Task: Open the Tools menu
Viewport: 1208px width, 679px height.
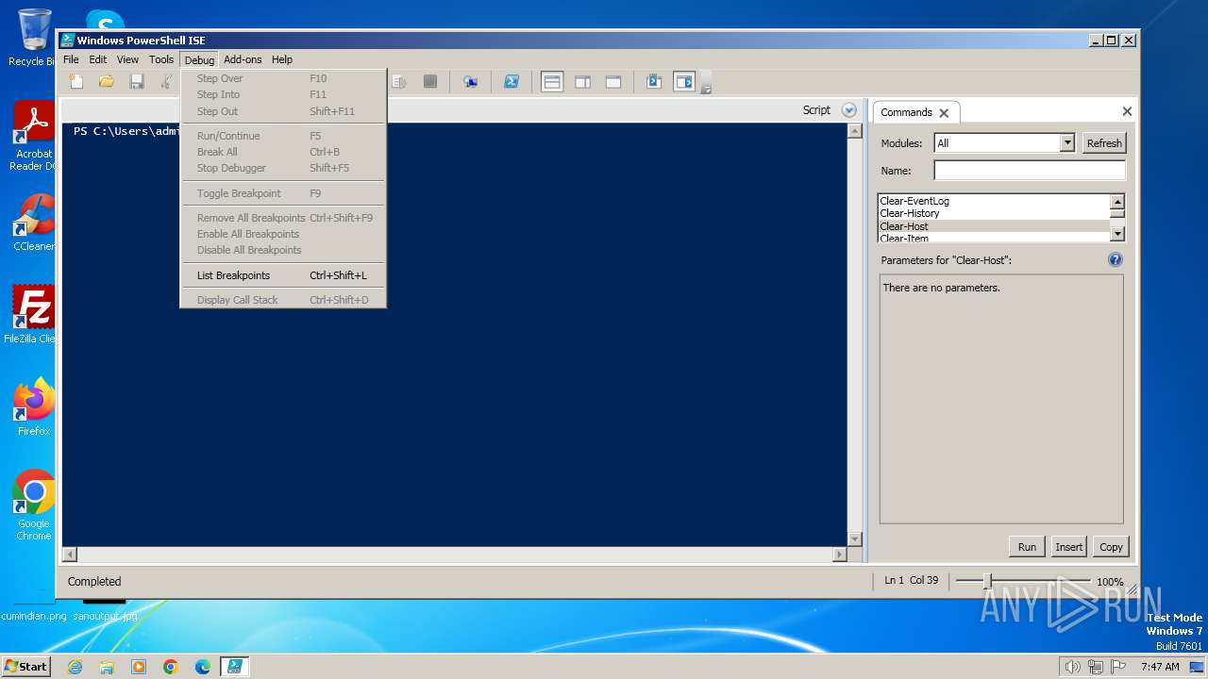Action: (161, 59)
